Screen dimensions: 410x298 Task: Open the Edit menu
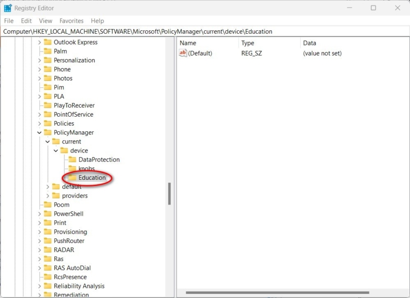tap(26, 21)
